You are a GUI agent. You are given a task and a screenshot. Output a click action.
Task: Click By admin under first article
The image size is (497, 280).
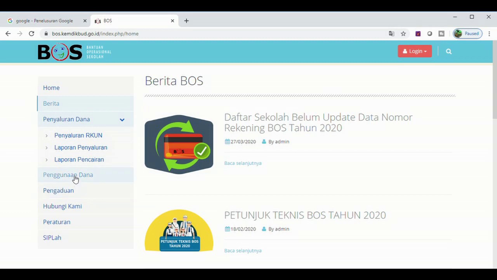pyautogui.click(x=279, y=142)
